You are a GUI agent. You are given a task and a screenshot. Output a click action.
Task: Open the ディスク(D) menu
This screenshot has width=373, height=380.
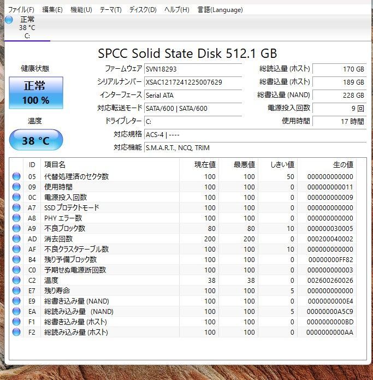(143, 10)
